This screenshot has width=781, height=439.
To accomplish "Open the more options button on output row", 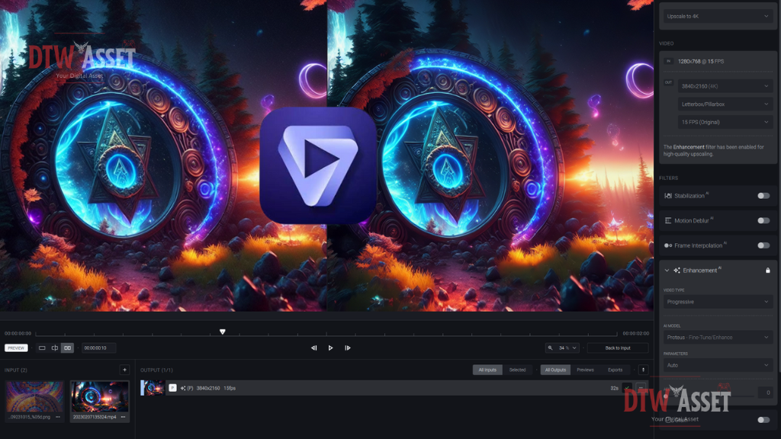I will click(x=641, y=388).
